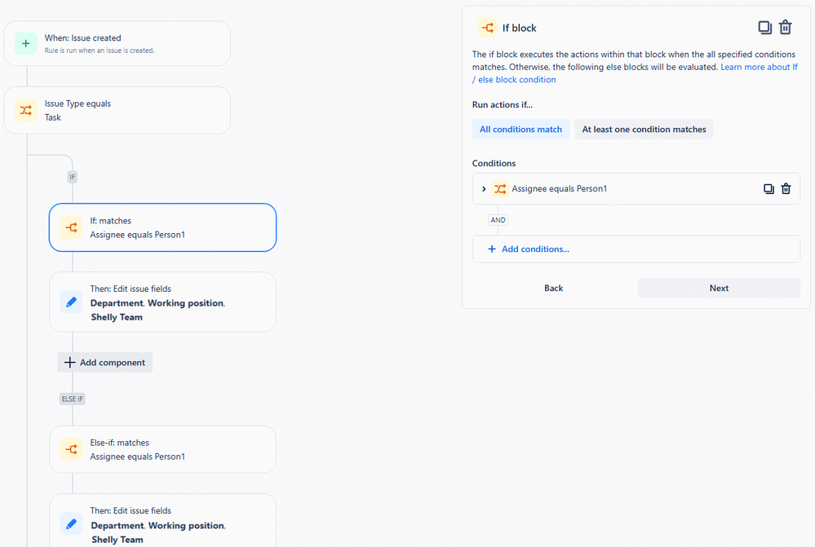This screenshot has height=547, width=815.
Task: Click the Back button
Action: click(x=553, y=288)
